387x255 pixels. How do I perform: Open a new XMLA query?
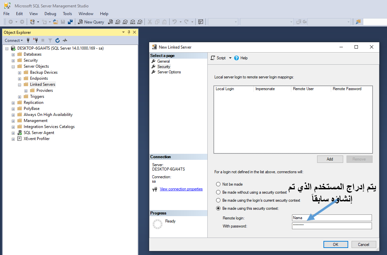point(132,22)
